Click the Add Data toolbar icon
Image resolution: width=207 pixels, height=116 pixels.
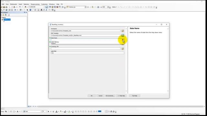(25, 7)
